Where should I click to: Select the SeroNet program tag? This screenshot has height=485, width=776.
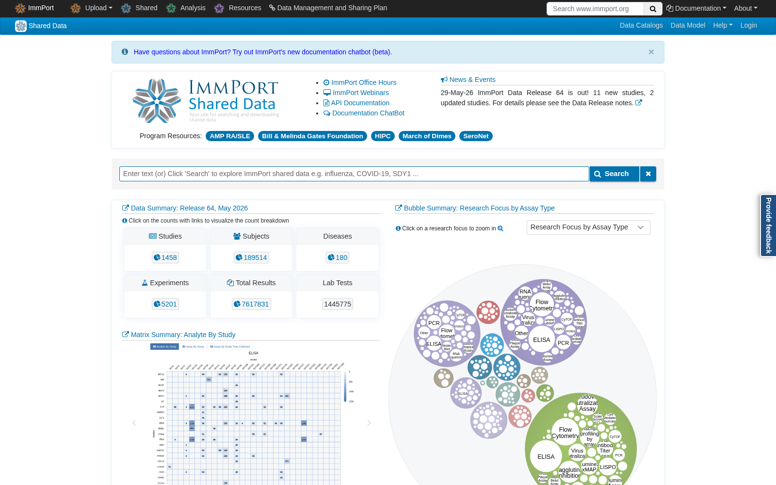coord(476,136)
